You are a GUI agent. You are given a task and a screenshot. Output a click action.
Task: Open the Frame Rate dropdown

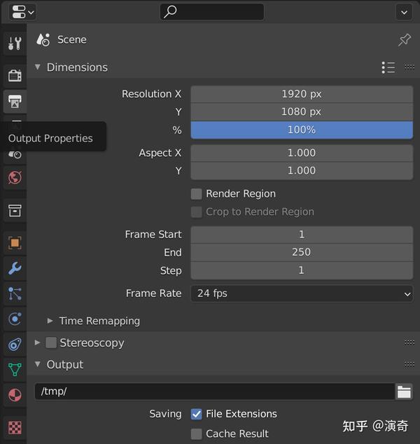[302, 293]
